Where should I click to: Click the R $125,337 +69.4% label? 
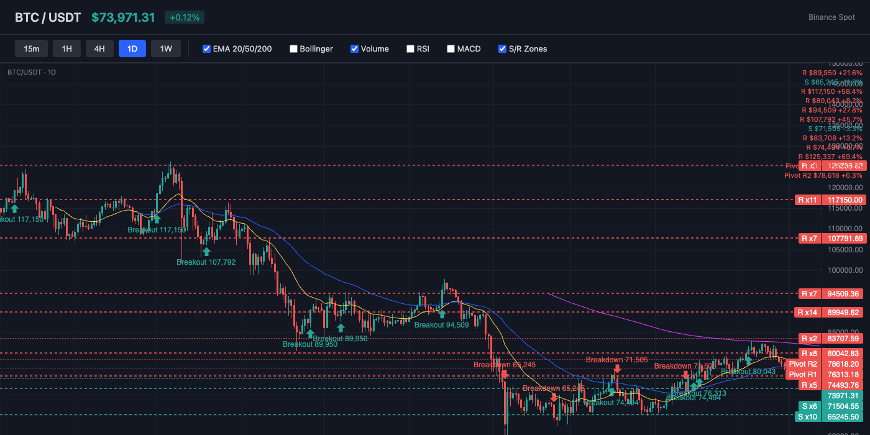(831, 157)
